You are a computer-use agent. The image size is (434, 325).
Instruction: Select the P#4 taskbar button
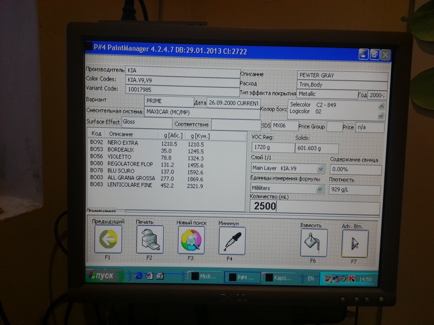242,277
